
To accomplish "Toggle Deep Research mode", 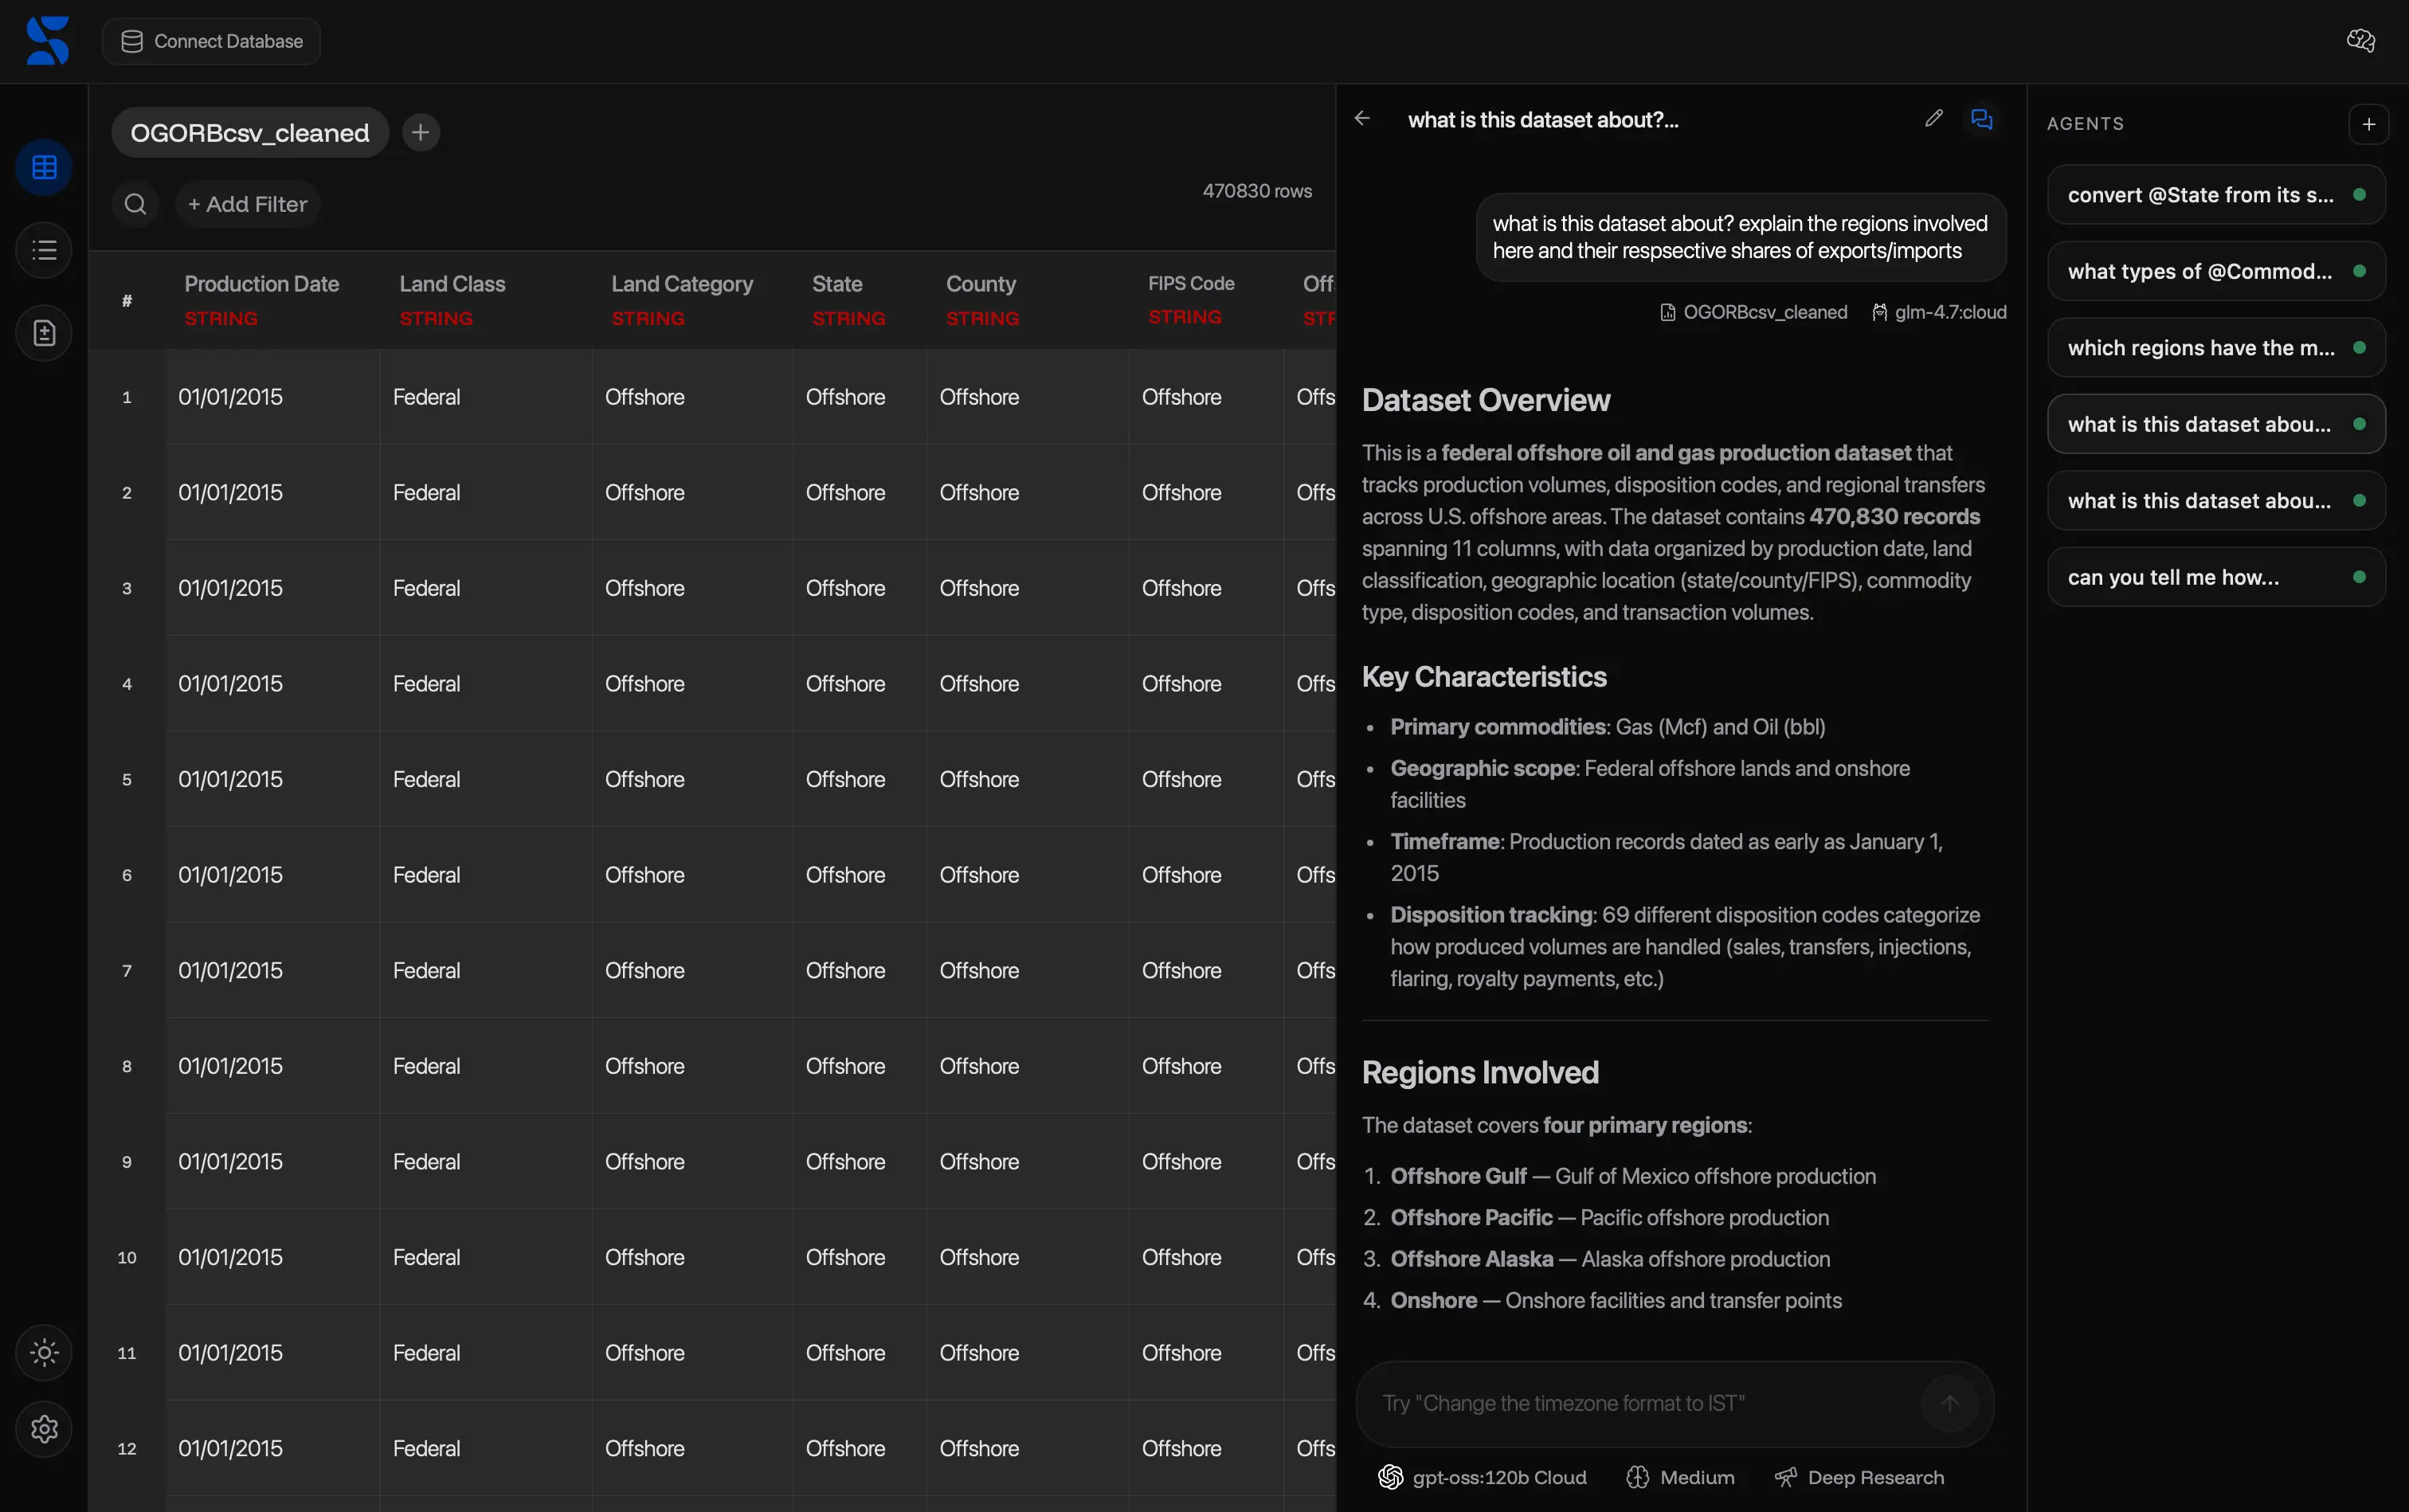I will click(1859, 1477).
